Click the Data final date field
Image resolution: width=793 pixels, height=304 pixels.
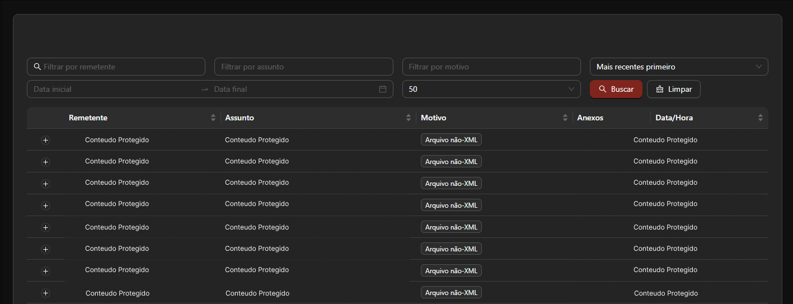click(294, 89)
